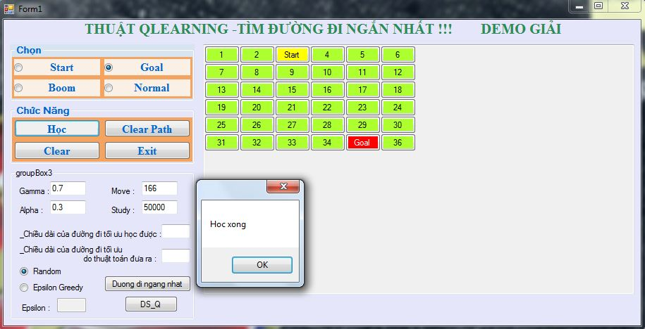Click the yellow Start grid cell
The width and height of the screenshot is (645, 329).
coord(292,55)
